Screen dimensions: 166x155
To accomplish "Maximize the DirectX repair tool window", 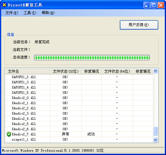I will pyautogui.click(x=154, y=5).
